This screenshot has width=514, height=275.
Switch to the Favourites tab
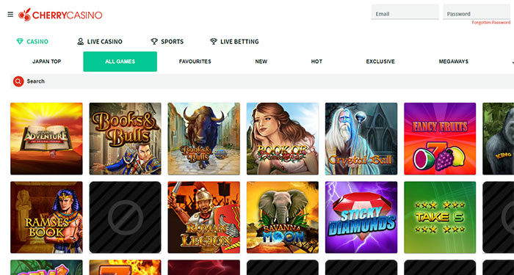coord(195,62)
